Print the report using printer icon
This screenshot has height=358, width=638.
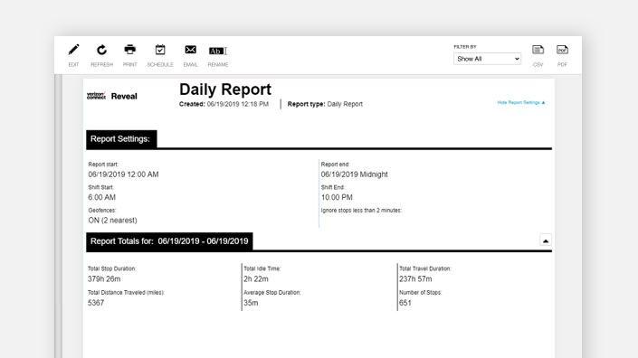129,50
